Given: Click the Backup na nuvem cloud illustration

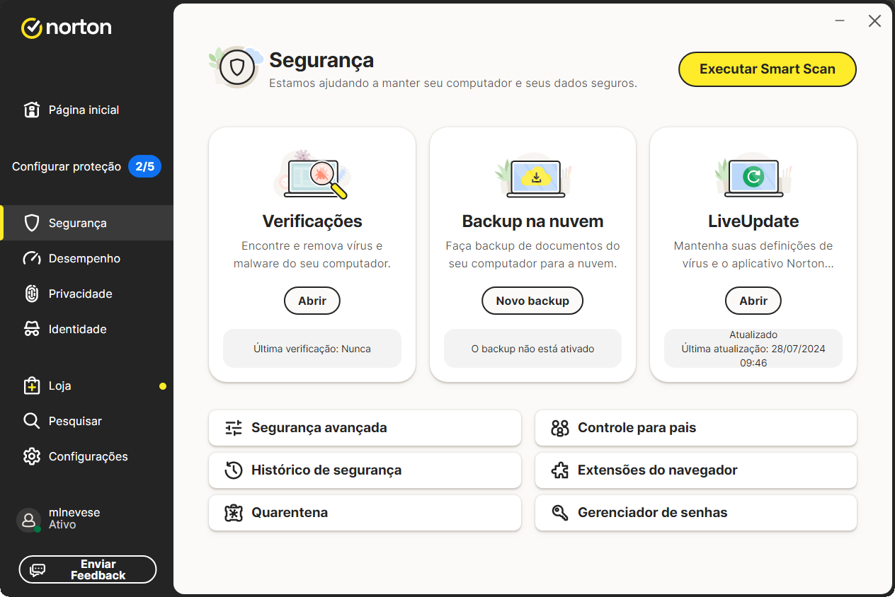Looking at the screenshot, I should pos(532,175).
